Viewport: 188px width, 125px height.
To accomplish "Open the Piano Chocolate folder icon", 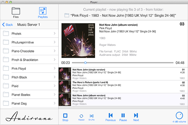I will pyautogui.click(x=6, y=51).
